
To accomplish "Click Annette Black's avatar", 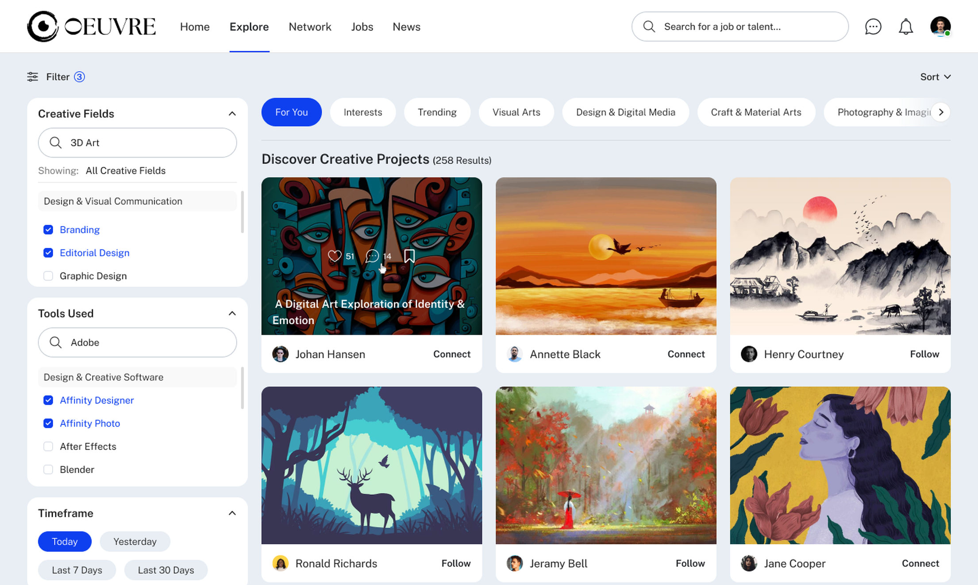I will pyautogui.click(x=514, y=354).
